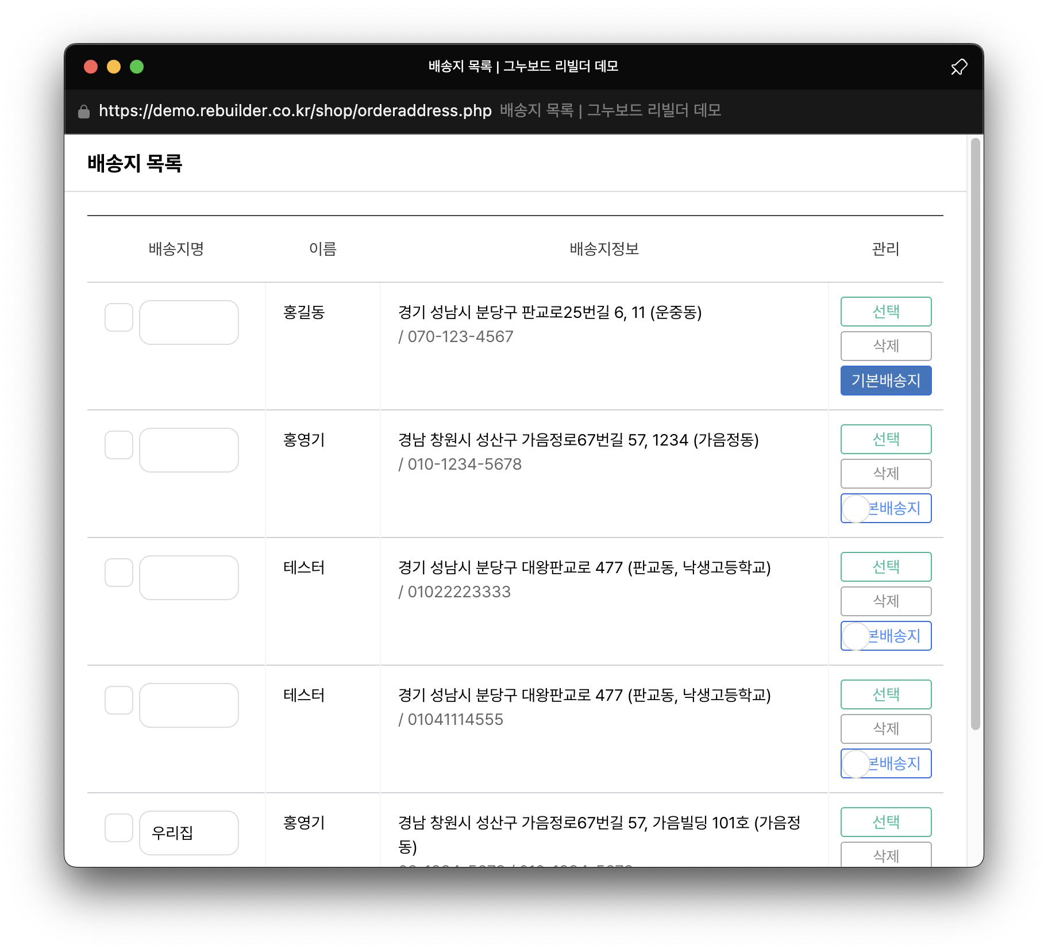Click 선택 for the 01022223333 address

pyautogui.click(x=886, y=567)
